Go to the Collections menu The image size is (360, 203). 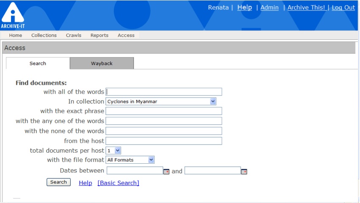coord(44,36)
